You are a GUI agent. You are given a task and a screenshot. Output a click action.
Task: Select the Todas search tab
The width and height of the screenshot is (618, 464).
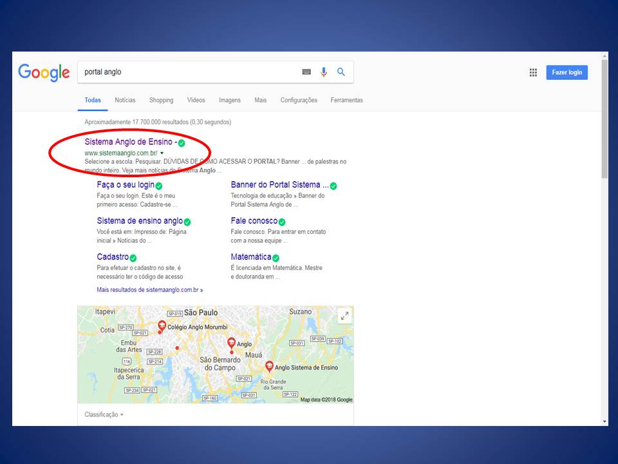point(93,101)
